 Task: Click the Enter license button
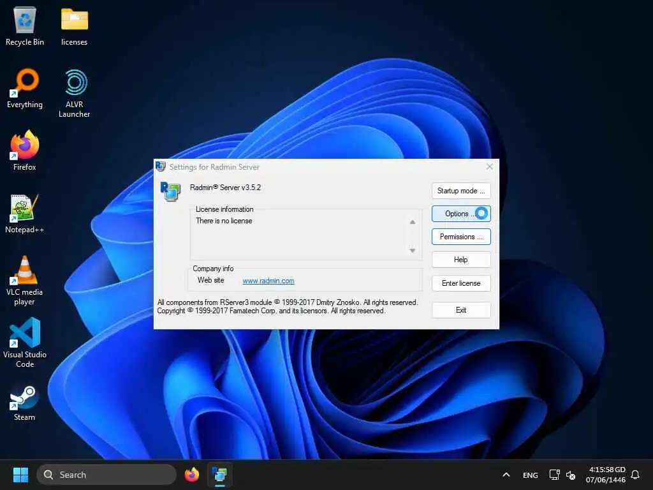pyautogui.click(x=461, y=283)
